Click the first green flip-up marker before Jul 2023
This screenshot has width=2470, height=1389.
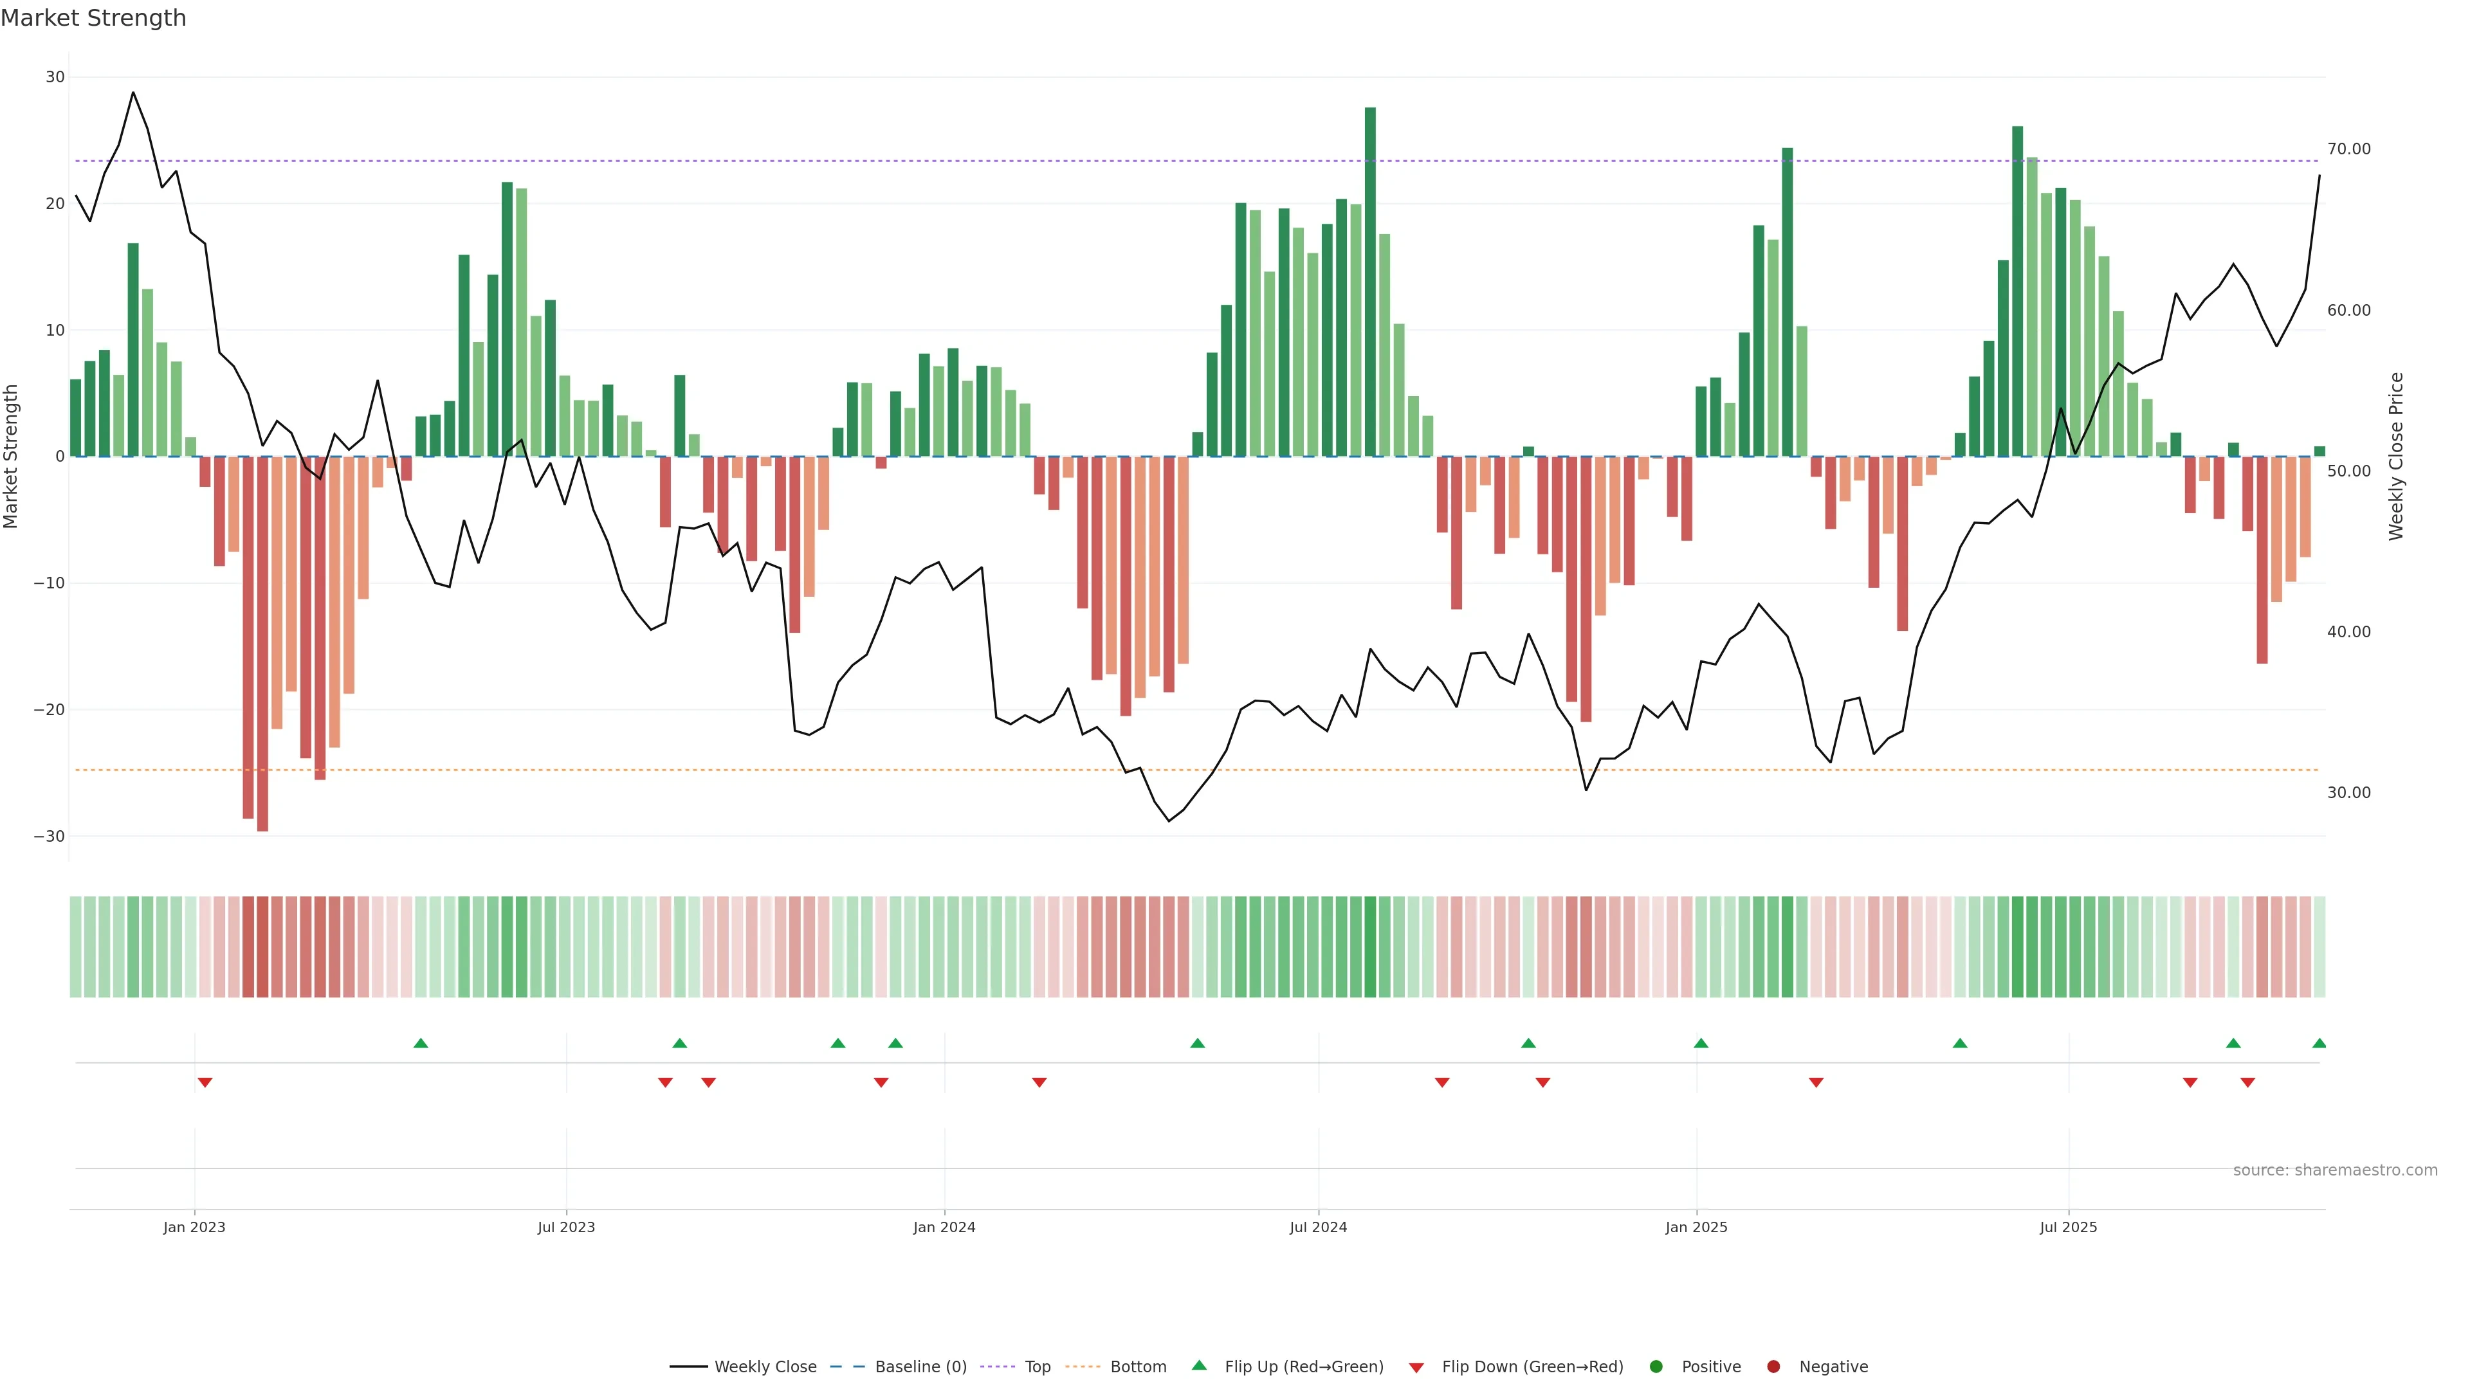click(x=420, y=1043)
